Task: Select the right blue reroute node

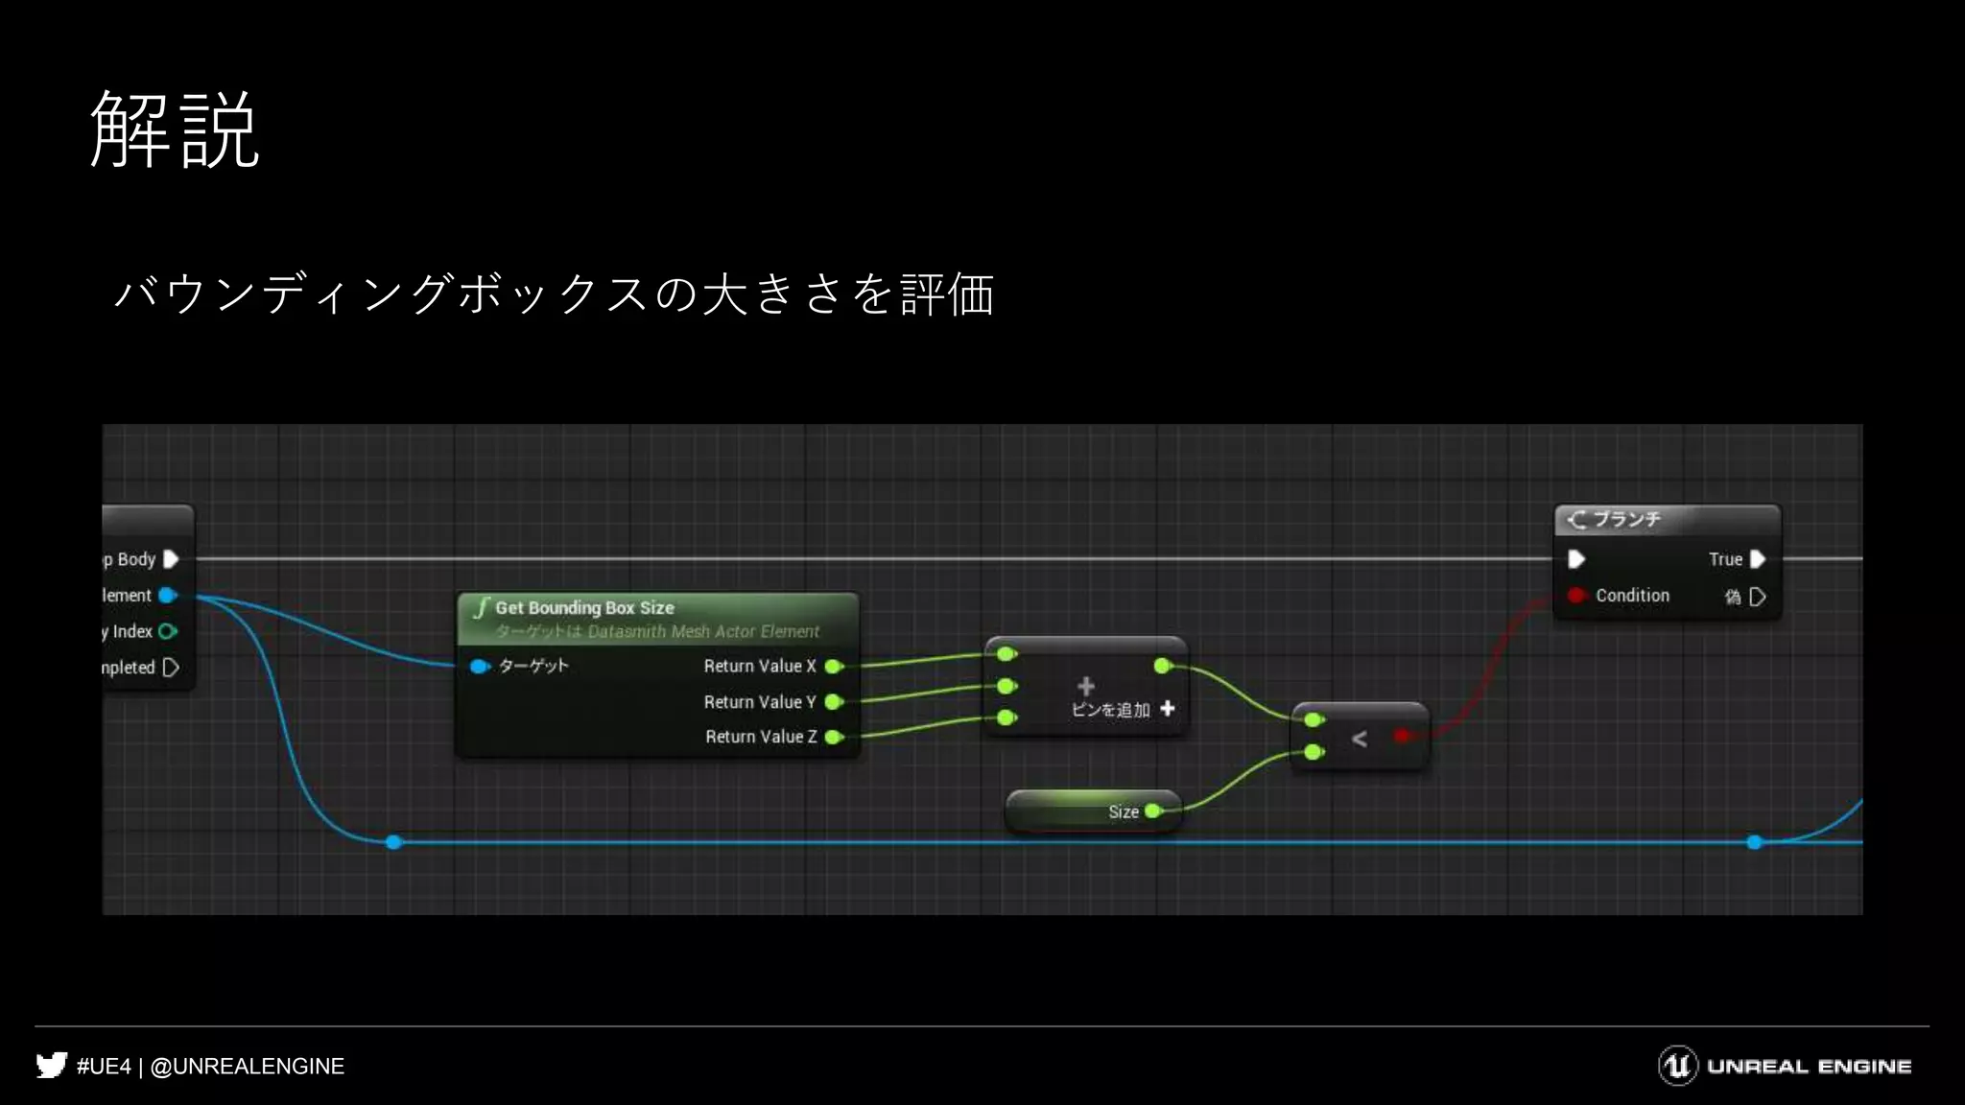Action: (1755, 842)
